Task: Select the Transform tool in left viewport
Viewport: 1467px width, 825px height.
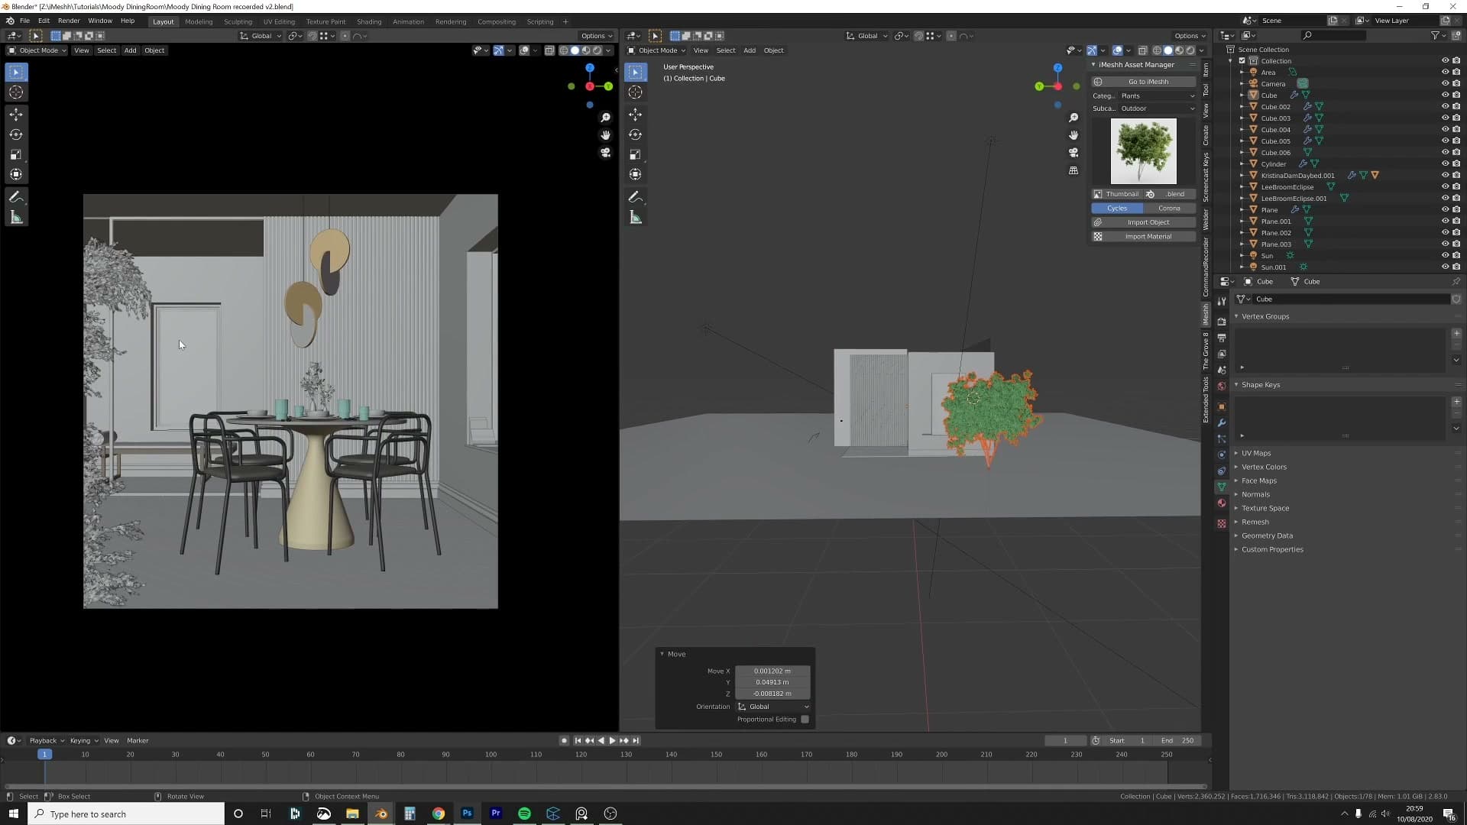Action: click(x=16, y=174)
